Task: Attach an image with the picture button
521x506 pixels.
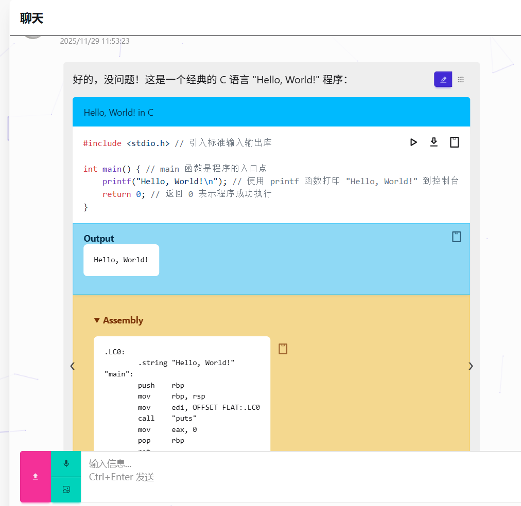Action: click(x=66, y=490)
